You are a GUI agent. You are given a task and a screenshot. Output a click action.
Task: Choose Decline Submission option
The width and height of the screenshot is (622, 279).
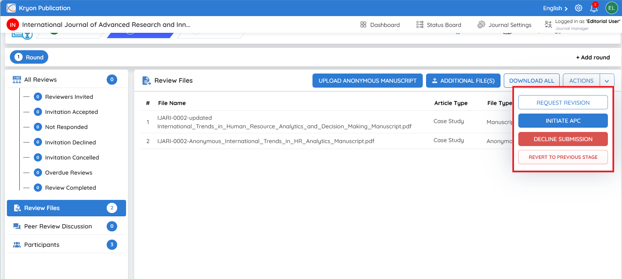(563, 139)
